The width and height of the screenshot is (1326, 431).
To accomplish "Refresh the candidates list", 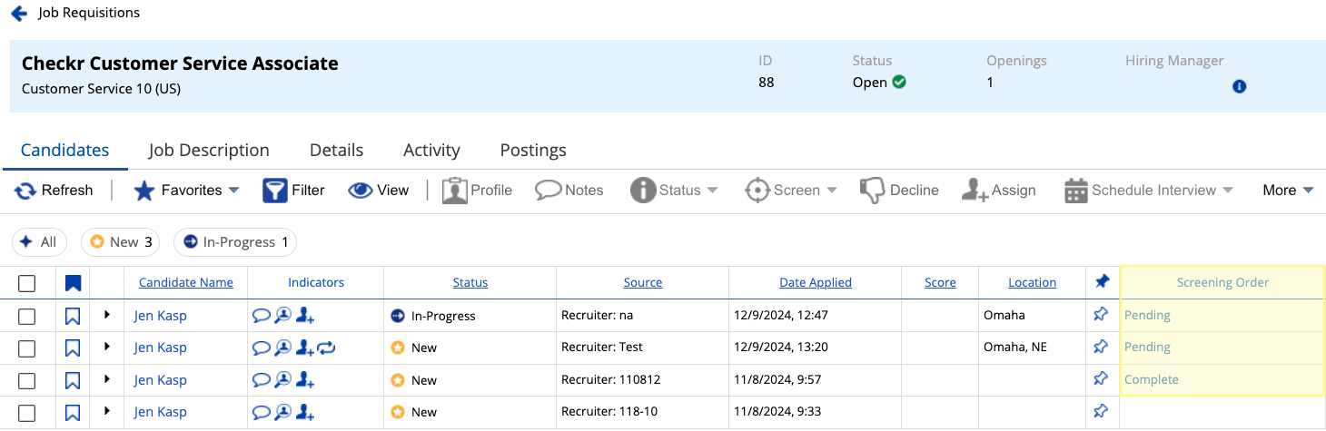I will 54,191.
